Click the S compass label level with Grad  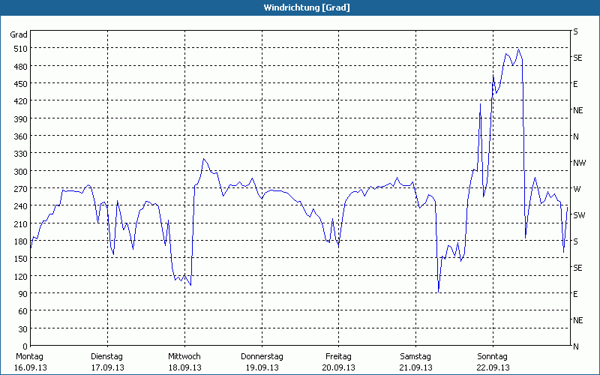[575, 31]
